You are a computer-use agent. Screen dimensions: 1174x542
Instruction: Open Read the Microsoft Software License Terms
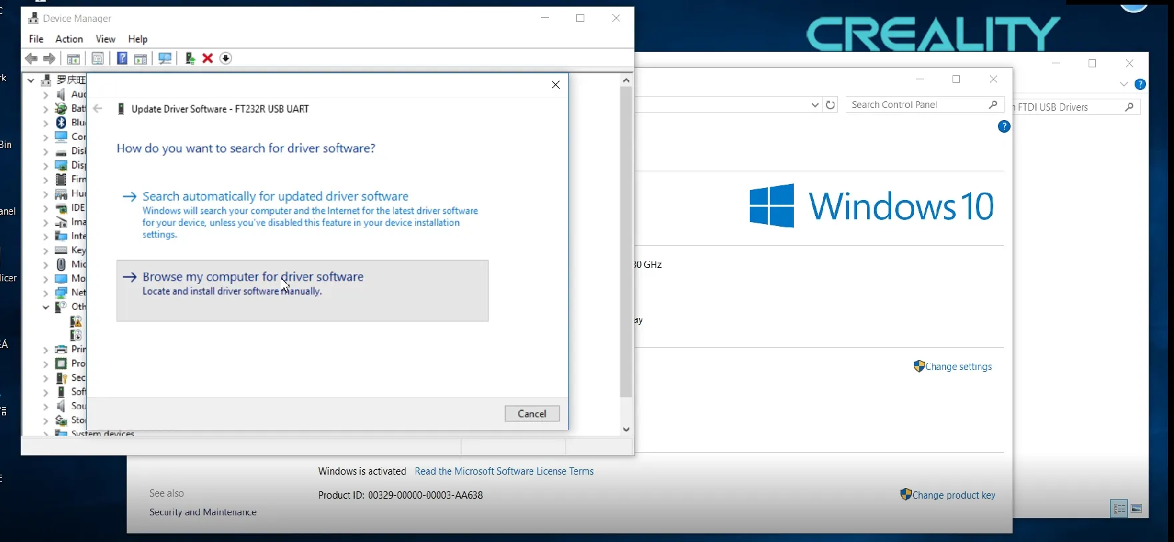[504, 471]
